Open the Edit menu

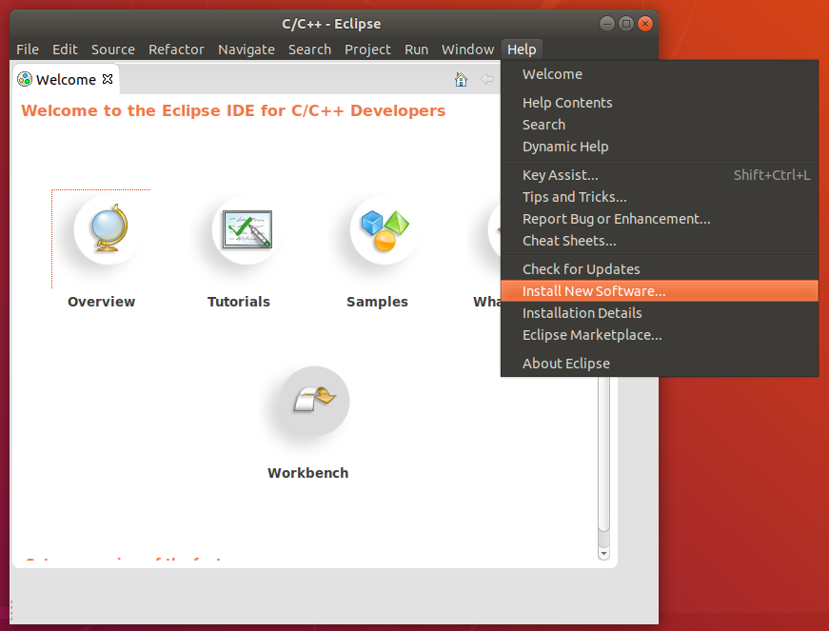tap(65, 49)
